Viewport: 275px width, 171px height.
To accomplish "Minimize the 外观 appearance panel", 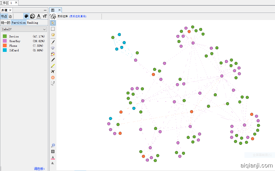I will [x=45, y=10].
